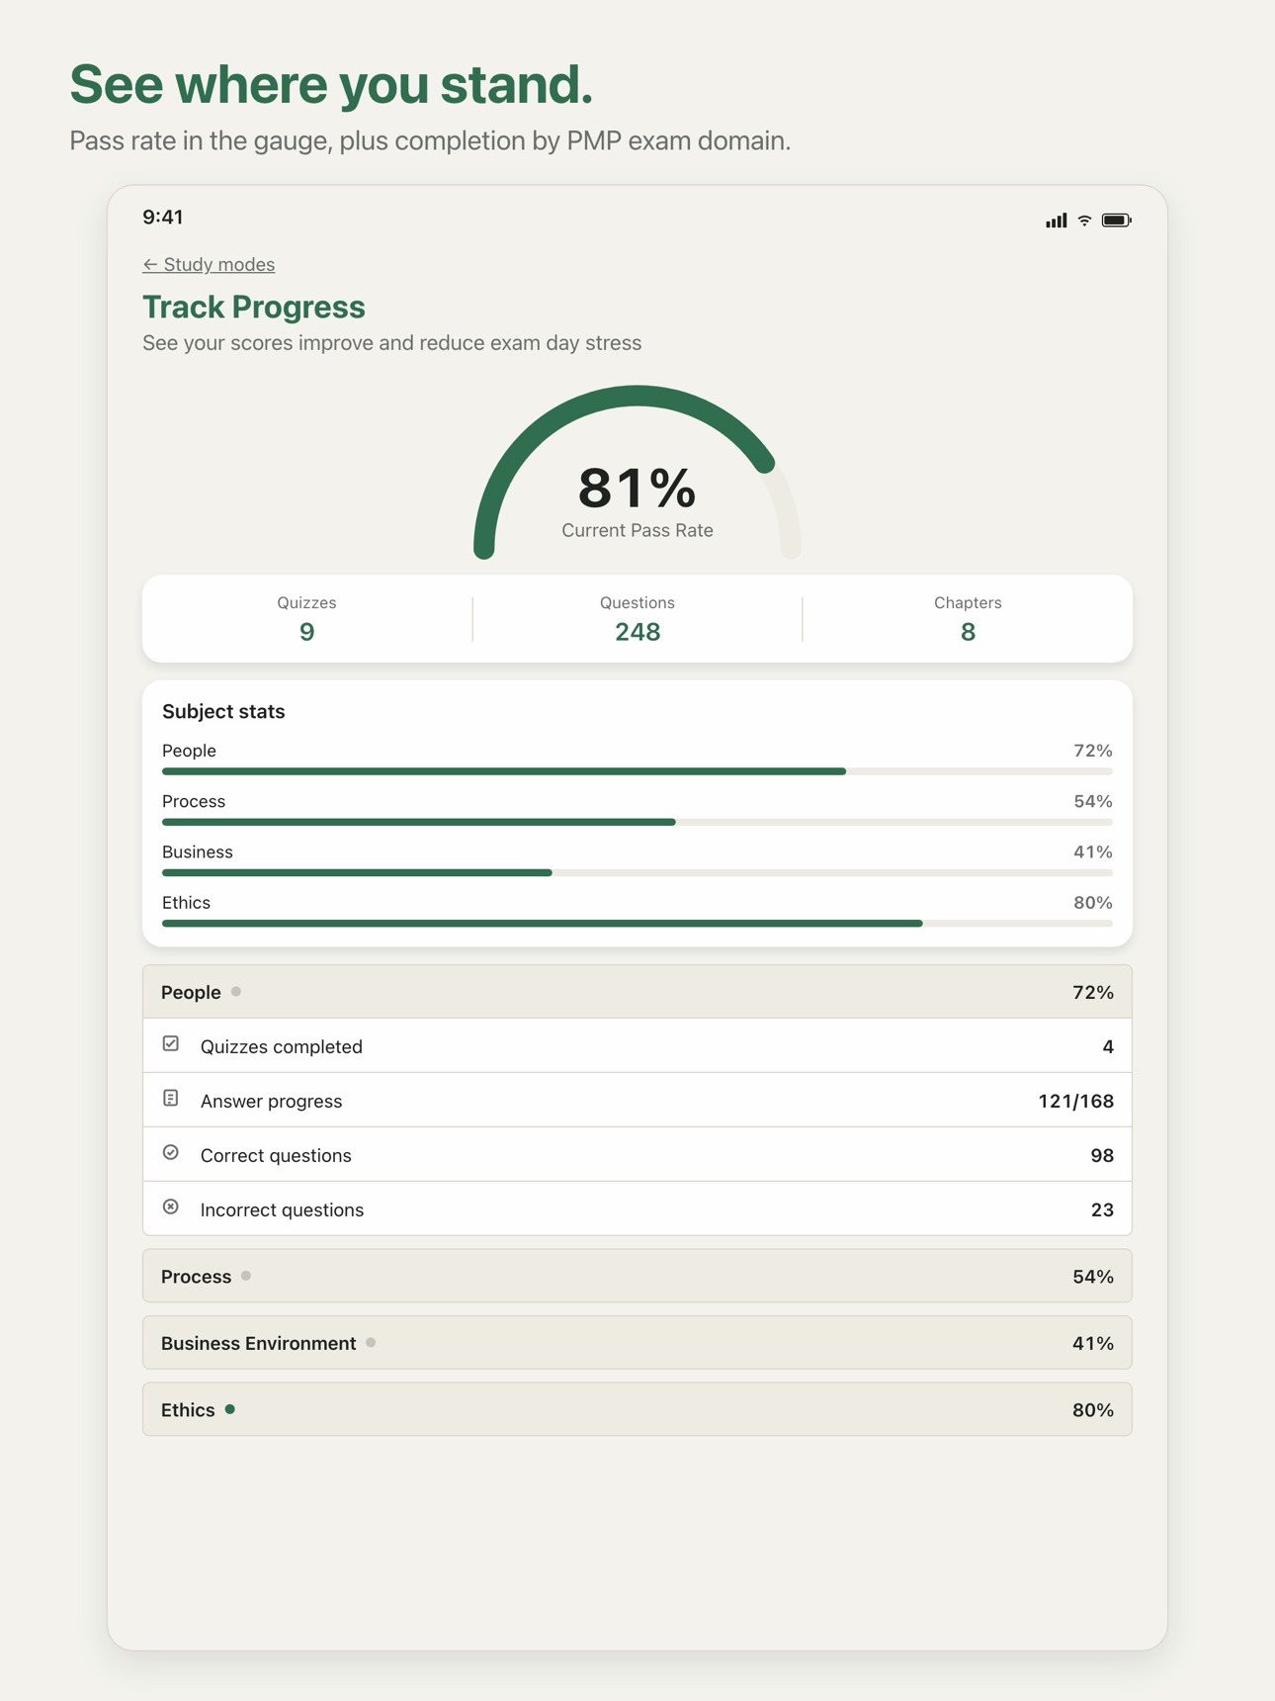
Task: Click the gray dot beside the People header
Action: (236, 991)
